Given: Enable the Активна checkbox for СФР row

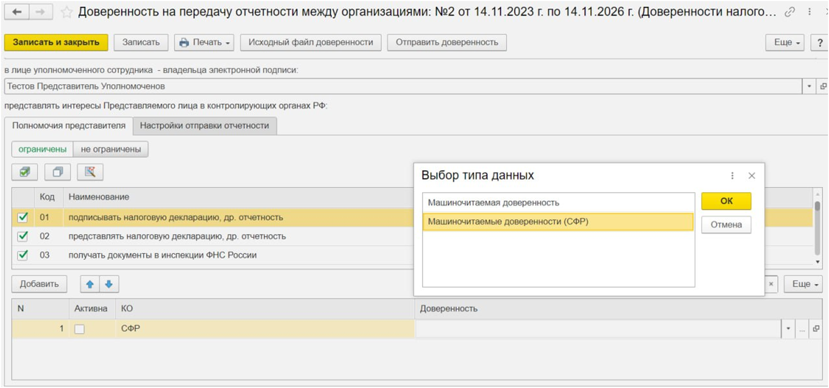Looking at the screenshot, I should coord(79,329).
